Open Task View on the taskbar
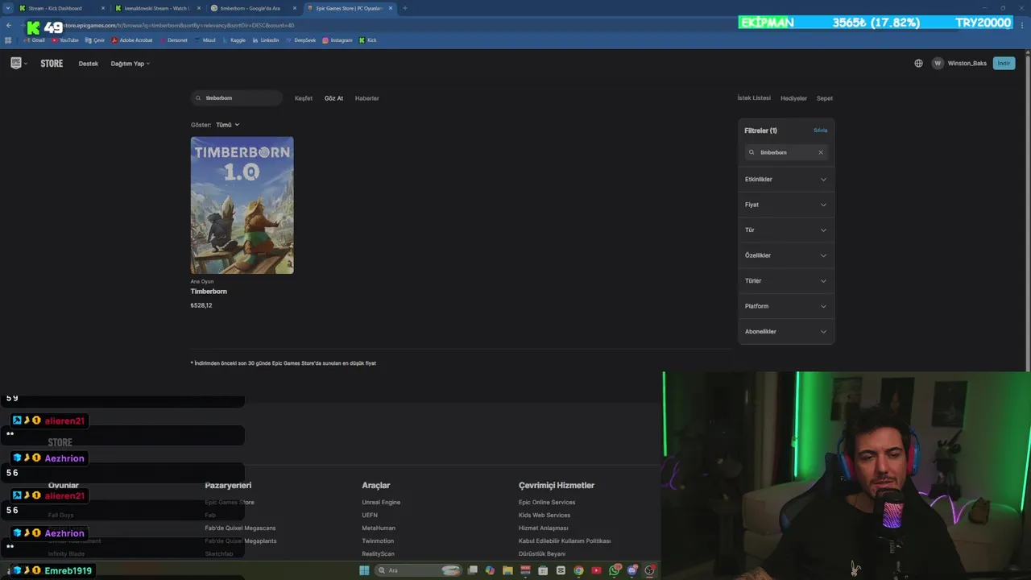The width and height of the screenshot is (1031, 580). pos(473,570)
